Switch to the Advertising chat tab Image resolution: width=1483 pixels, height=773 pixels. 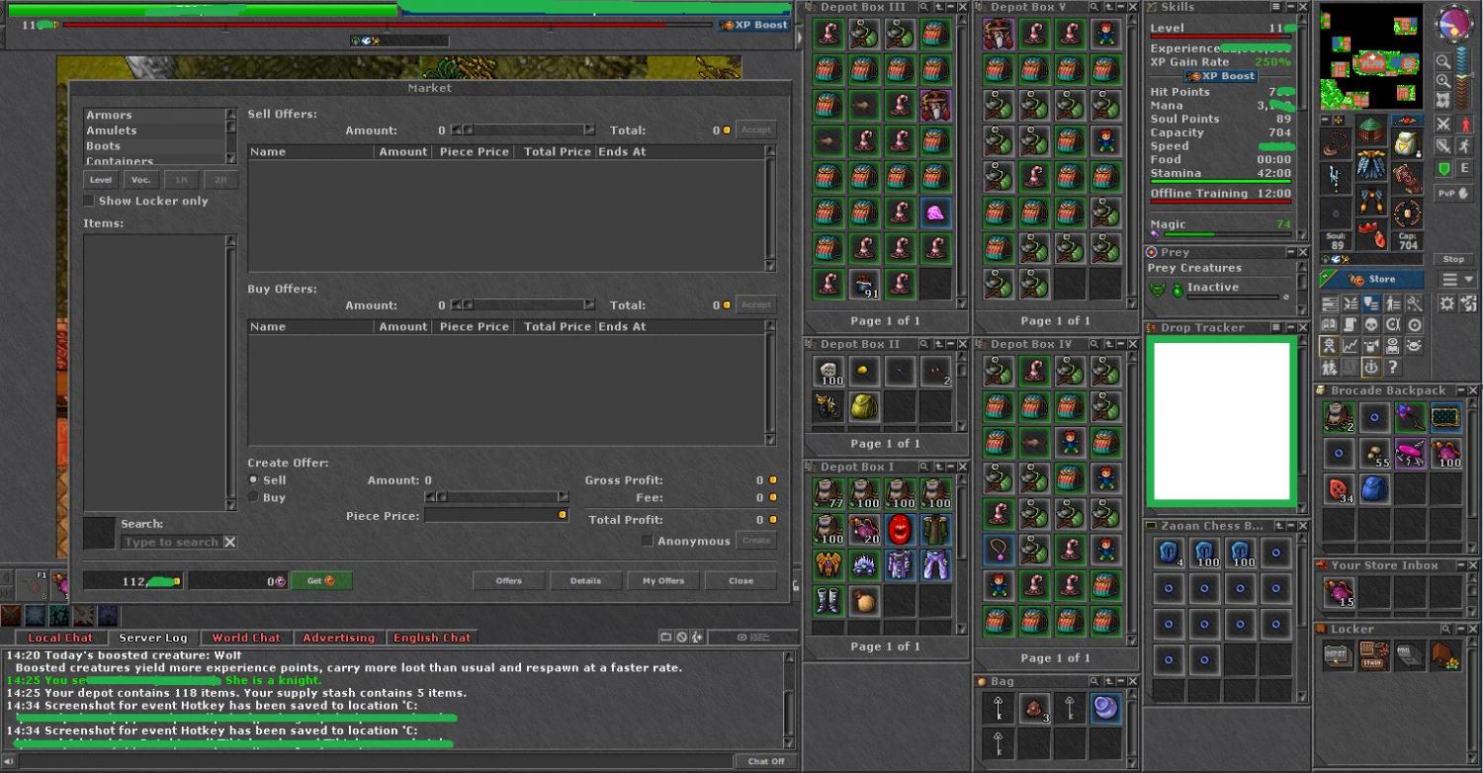(339, 638)
